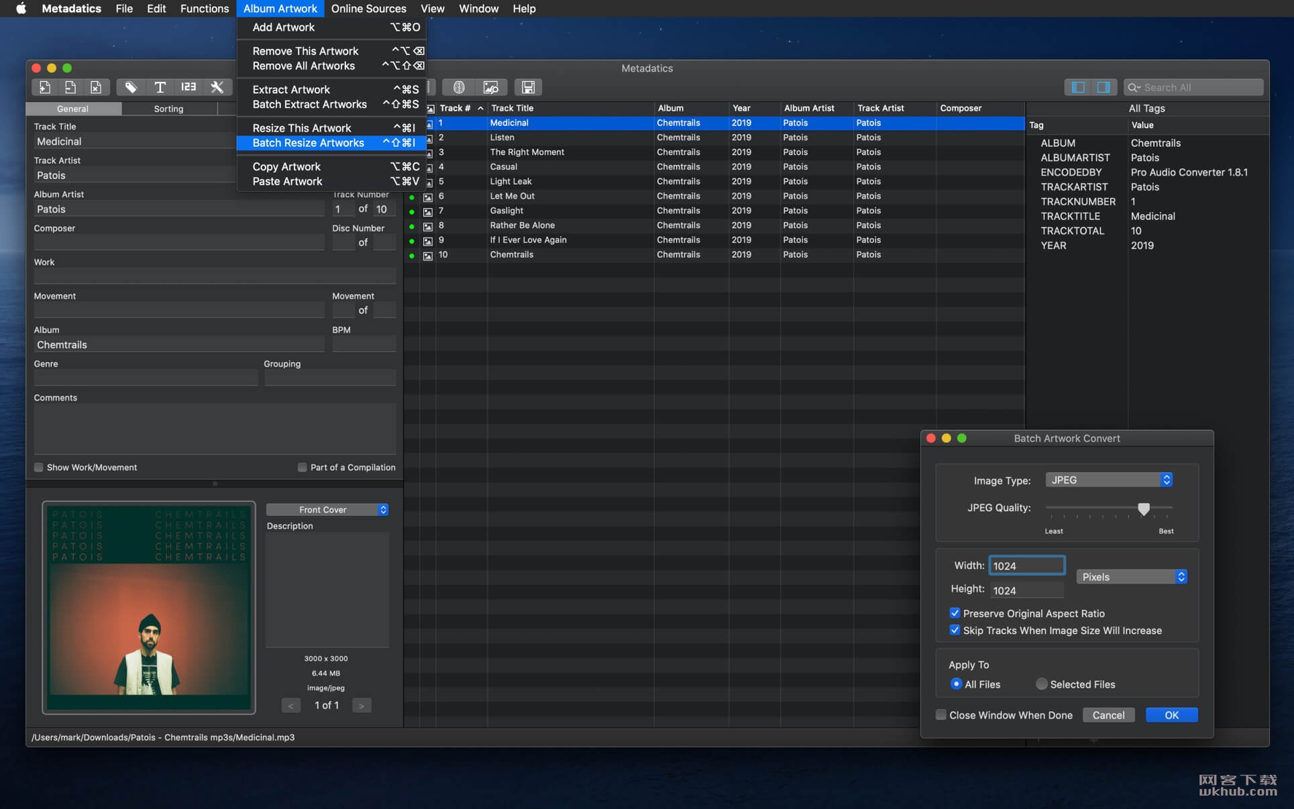
Task: Click artwork icon in Rather Be Alone row
Action: [x=428, y=227]
